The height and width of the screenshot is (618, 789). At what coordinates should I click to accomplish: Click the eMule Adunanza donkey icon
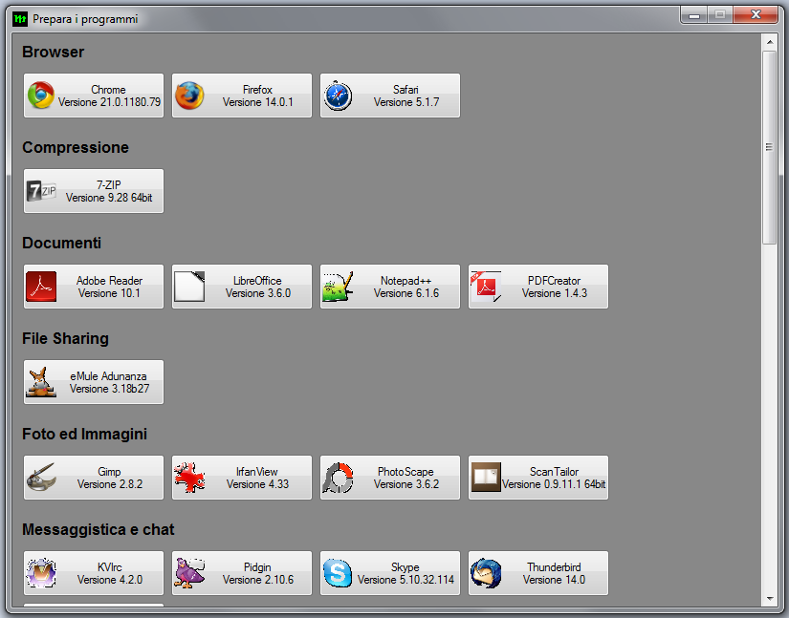(41, 382)
